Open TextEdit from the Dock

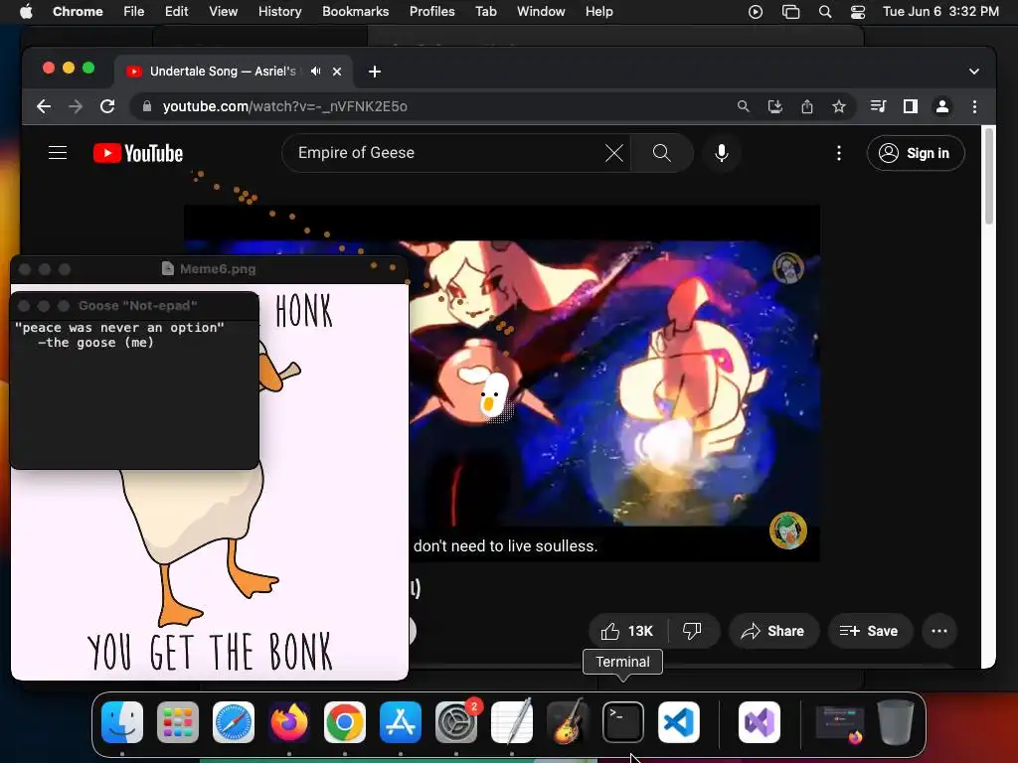(512, 722)
